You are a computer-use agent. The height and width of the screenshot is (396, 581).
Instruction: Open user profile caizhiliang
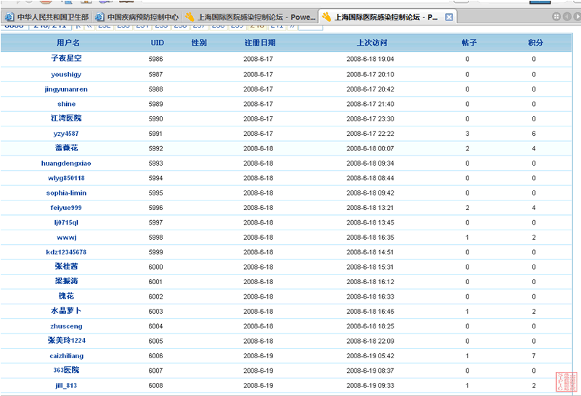[x=66, y=356]
